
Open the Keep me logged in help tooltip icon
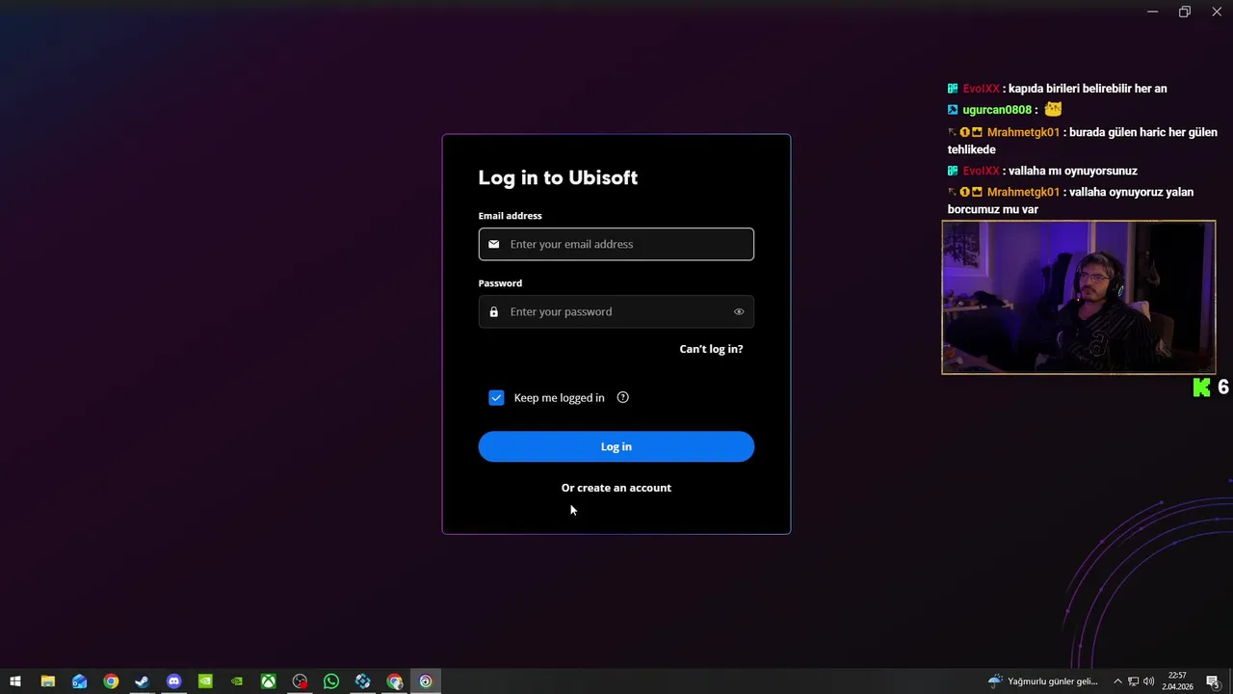(622, 397)
